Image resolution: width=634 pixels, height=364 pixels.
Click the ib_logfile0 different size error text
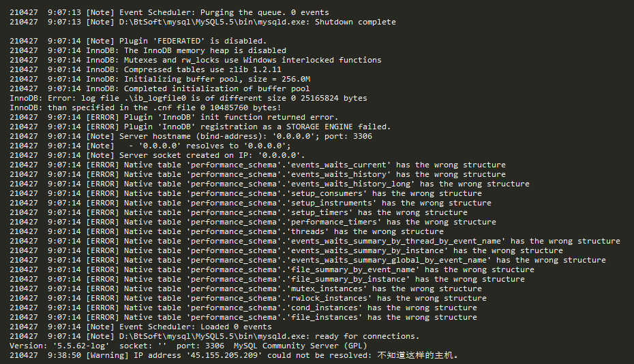pyautogui.click(x=188, y=99)
